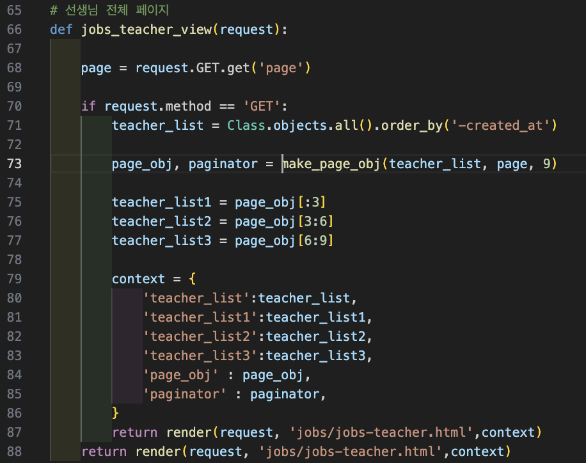Click the function name jobs_teacher_view
The width and height of the screenshot is (586, 463).
pyautogui.click(x=146, y=29)
